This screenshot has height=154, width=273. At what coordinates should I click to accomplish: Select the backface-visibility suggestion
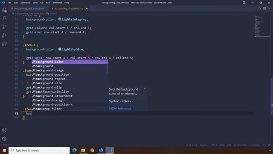(x=70, y=92)
